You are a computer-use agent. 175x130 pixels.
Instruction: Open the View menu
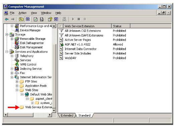pos(34,13)
